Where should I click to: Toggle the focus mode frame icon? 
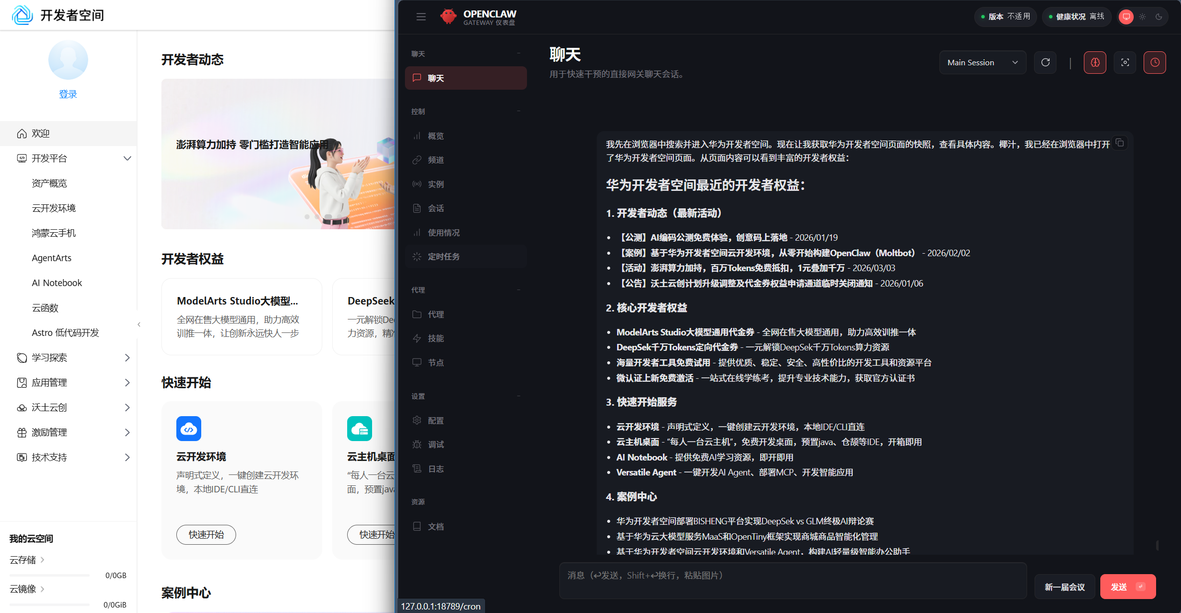point(1125,62)
